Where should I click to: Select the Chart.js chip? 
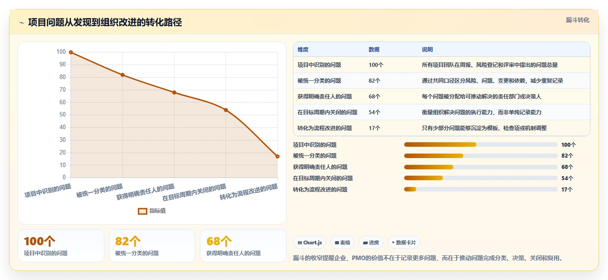(x=310, y=243)
